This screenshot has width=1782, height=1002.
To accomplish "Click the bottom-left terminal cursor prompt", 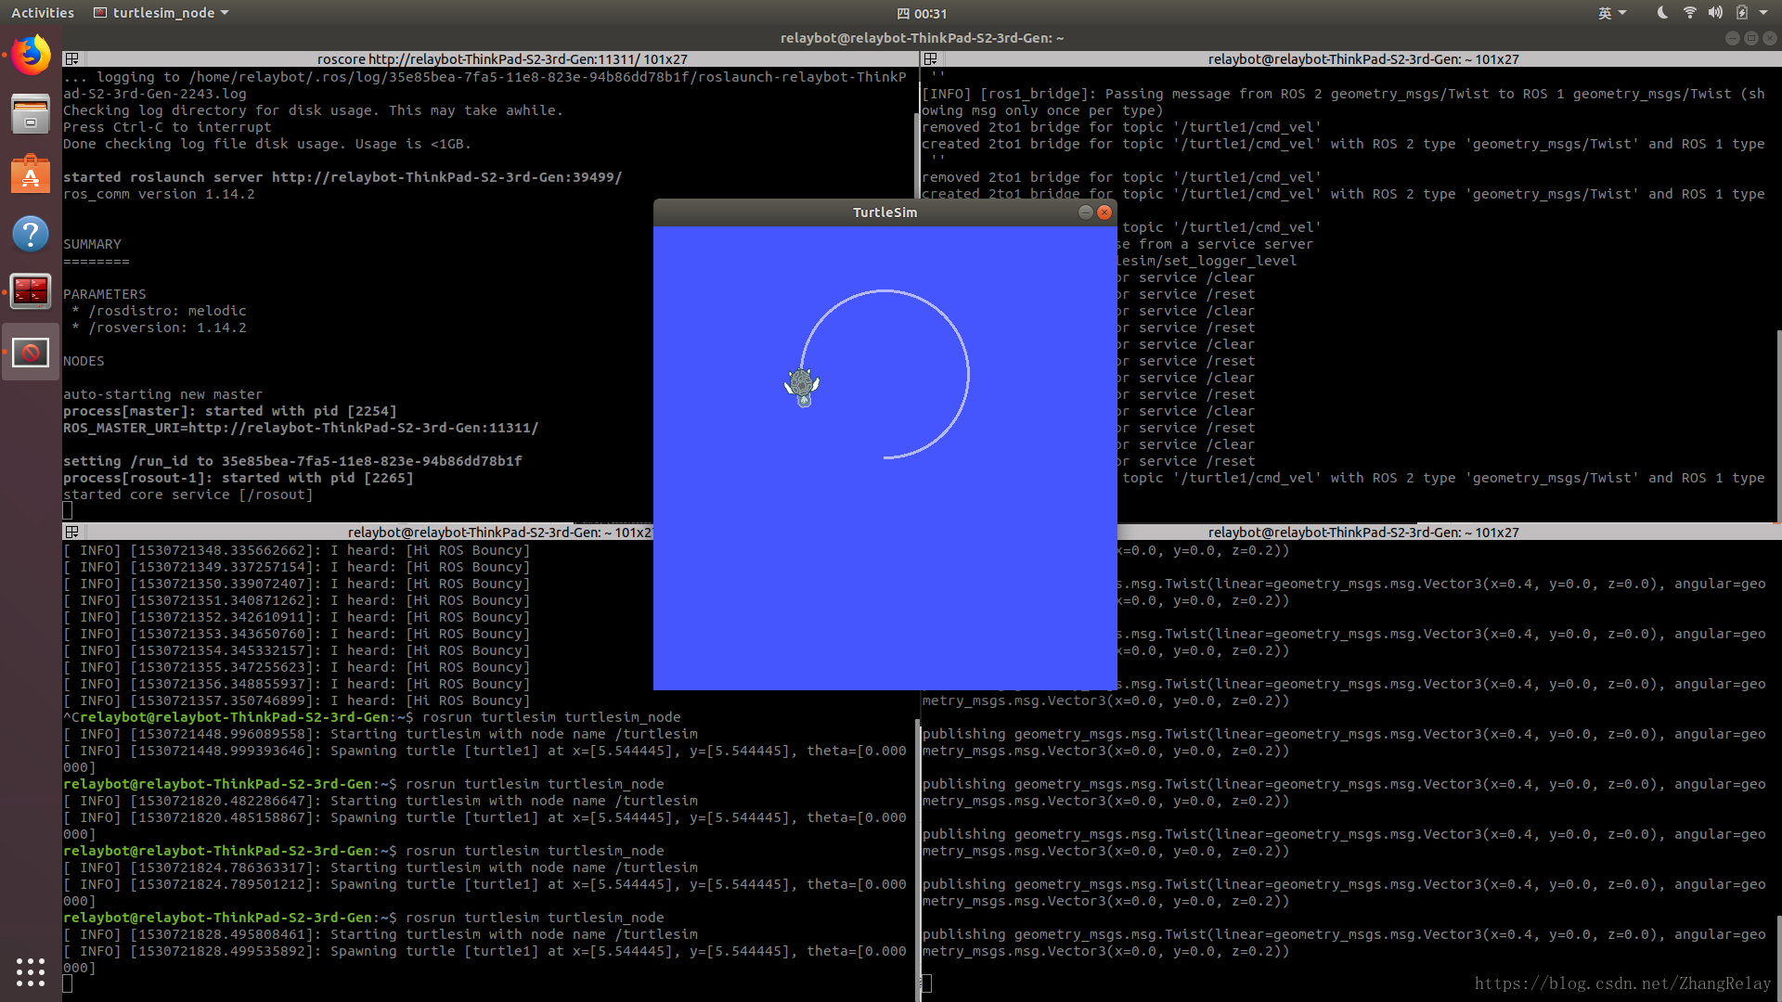I will (68, 983).
